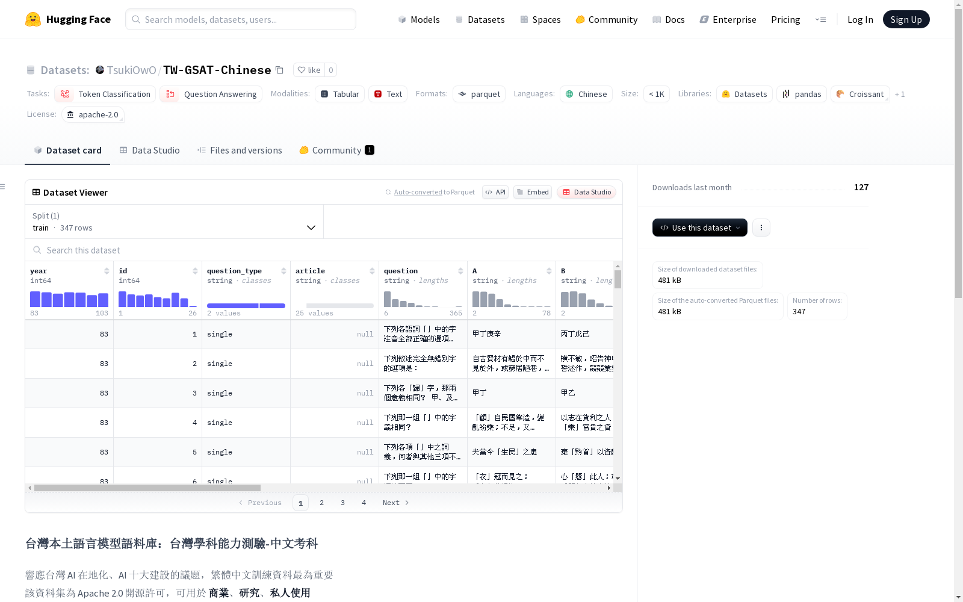Click question_type distribution bar
The height and width of the screenshot is (602, 963).
pos(246,306)
